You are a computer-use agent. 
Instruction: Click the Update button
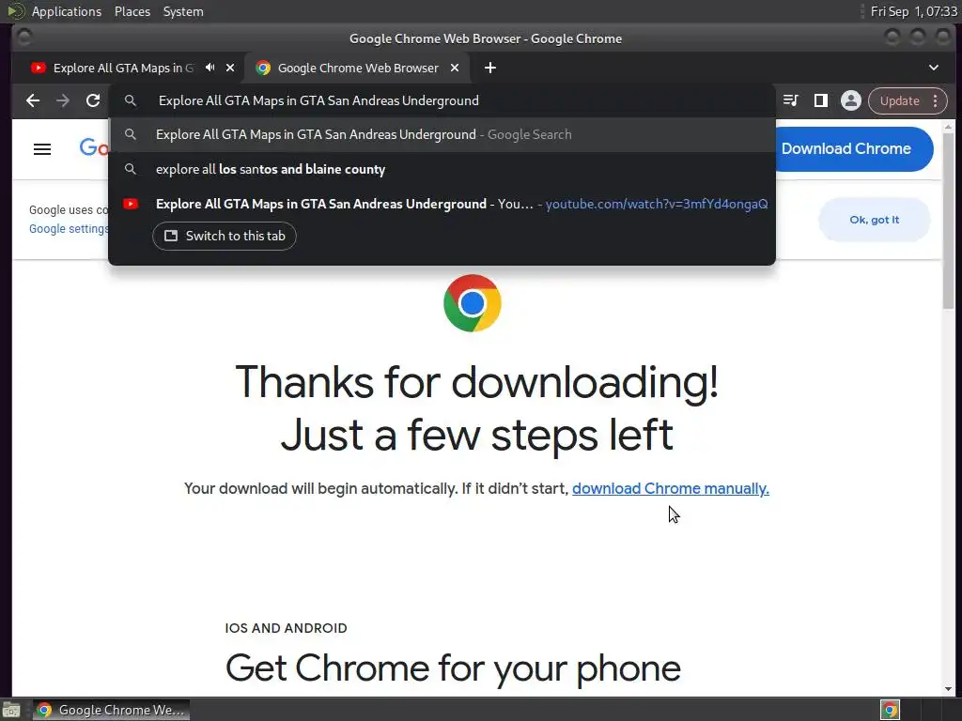[x=899, y=100]
